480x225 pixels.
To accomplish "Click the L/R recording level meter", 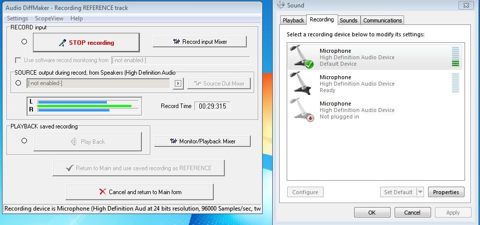I will tap(84, 106).
